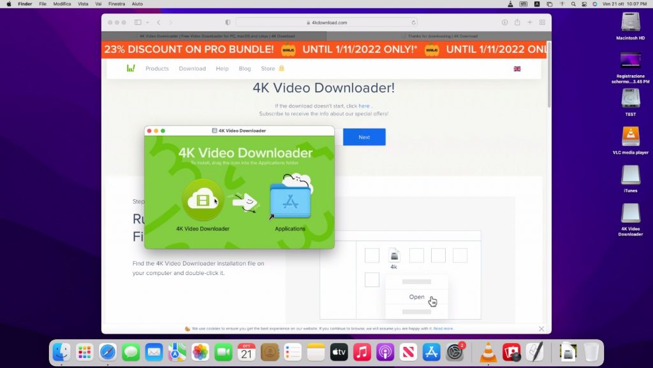The image size is (653, 368).
Task: Open the UK flag language selector
Action: pos(517,68)
